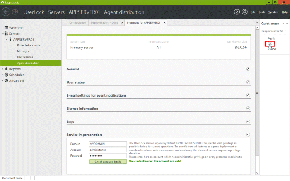Pin the Quick access panel

[283, 24]
